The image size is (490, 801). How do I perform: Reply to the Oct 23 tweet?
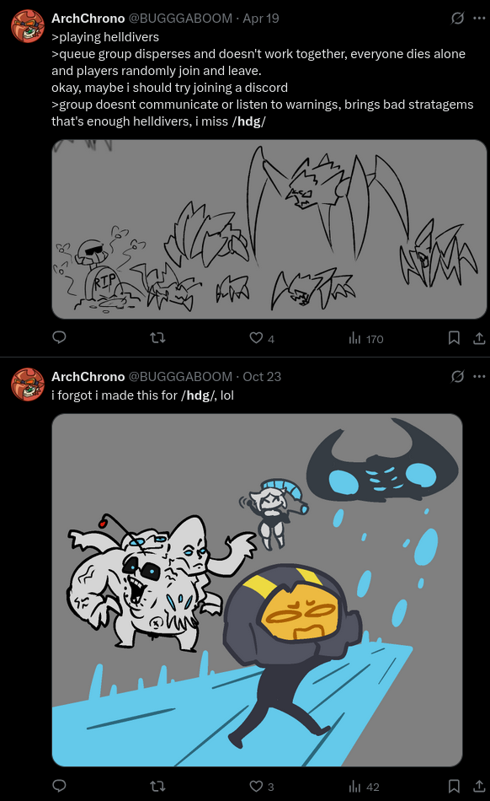coord(59,786)
